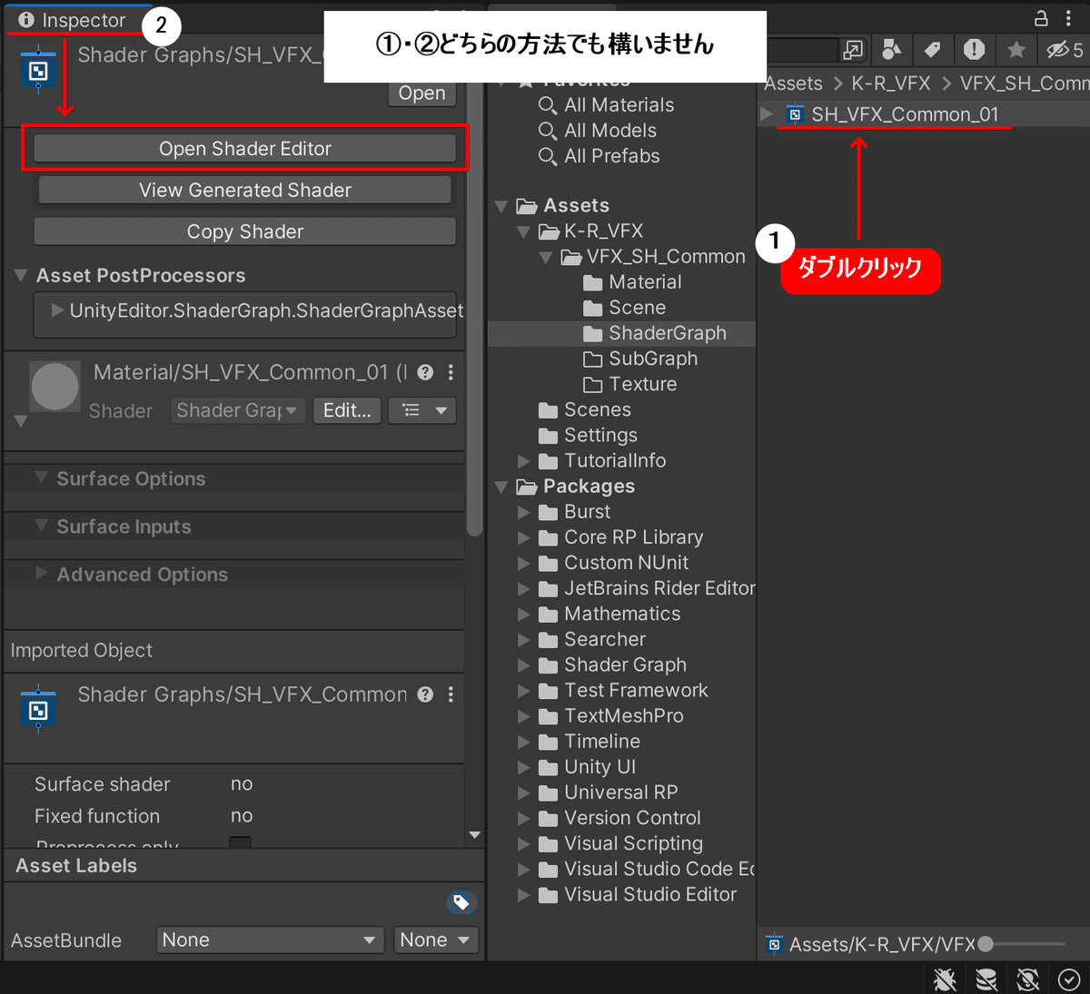Screen dimensions: 1090x994
Task: Click the search icon beside All Materials
Action: (548, 105)
